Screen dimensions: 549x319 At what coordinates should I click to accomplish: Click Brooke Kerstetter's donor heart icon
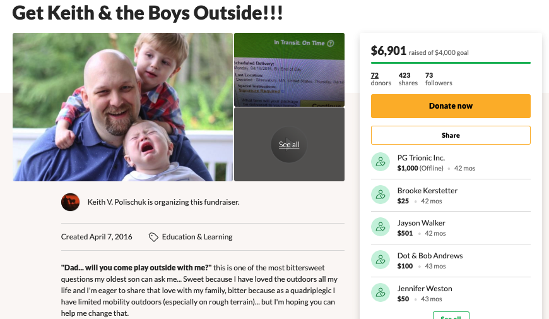click(380, 195)
